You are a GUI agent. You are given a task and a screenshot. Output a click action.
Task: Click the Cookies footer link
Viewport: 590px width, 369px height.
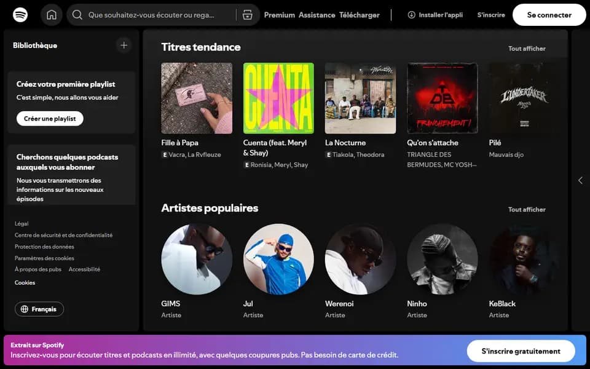[x=25, y=283]
